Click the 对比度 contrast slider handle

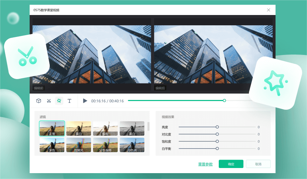click(217, 134)
